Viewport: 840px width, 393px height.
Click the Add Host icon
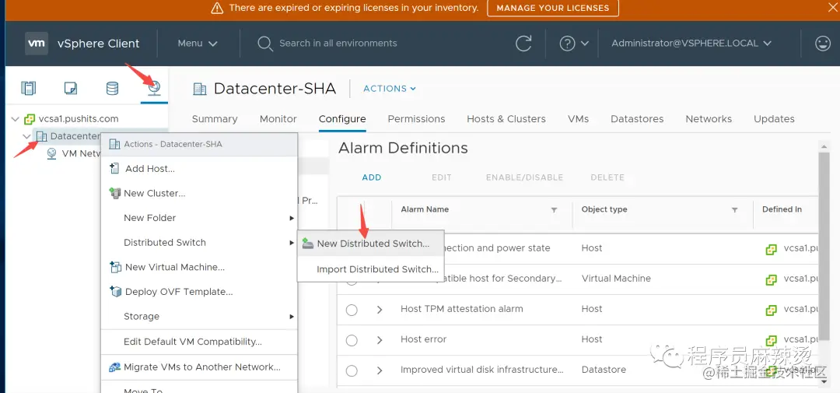pos(114,168)
